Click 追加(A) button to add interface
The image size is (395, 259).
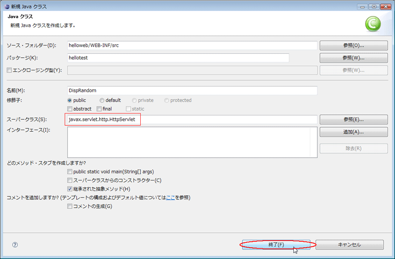pos(354,132)
